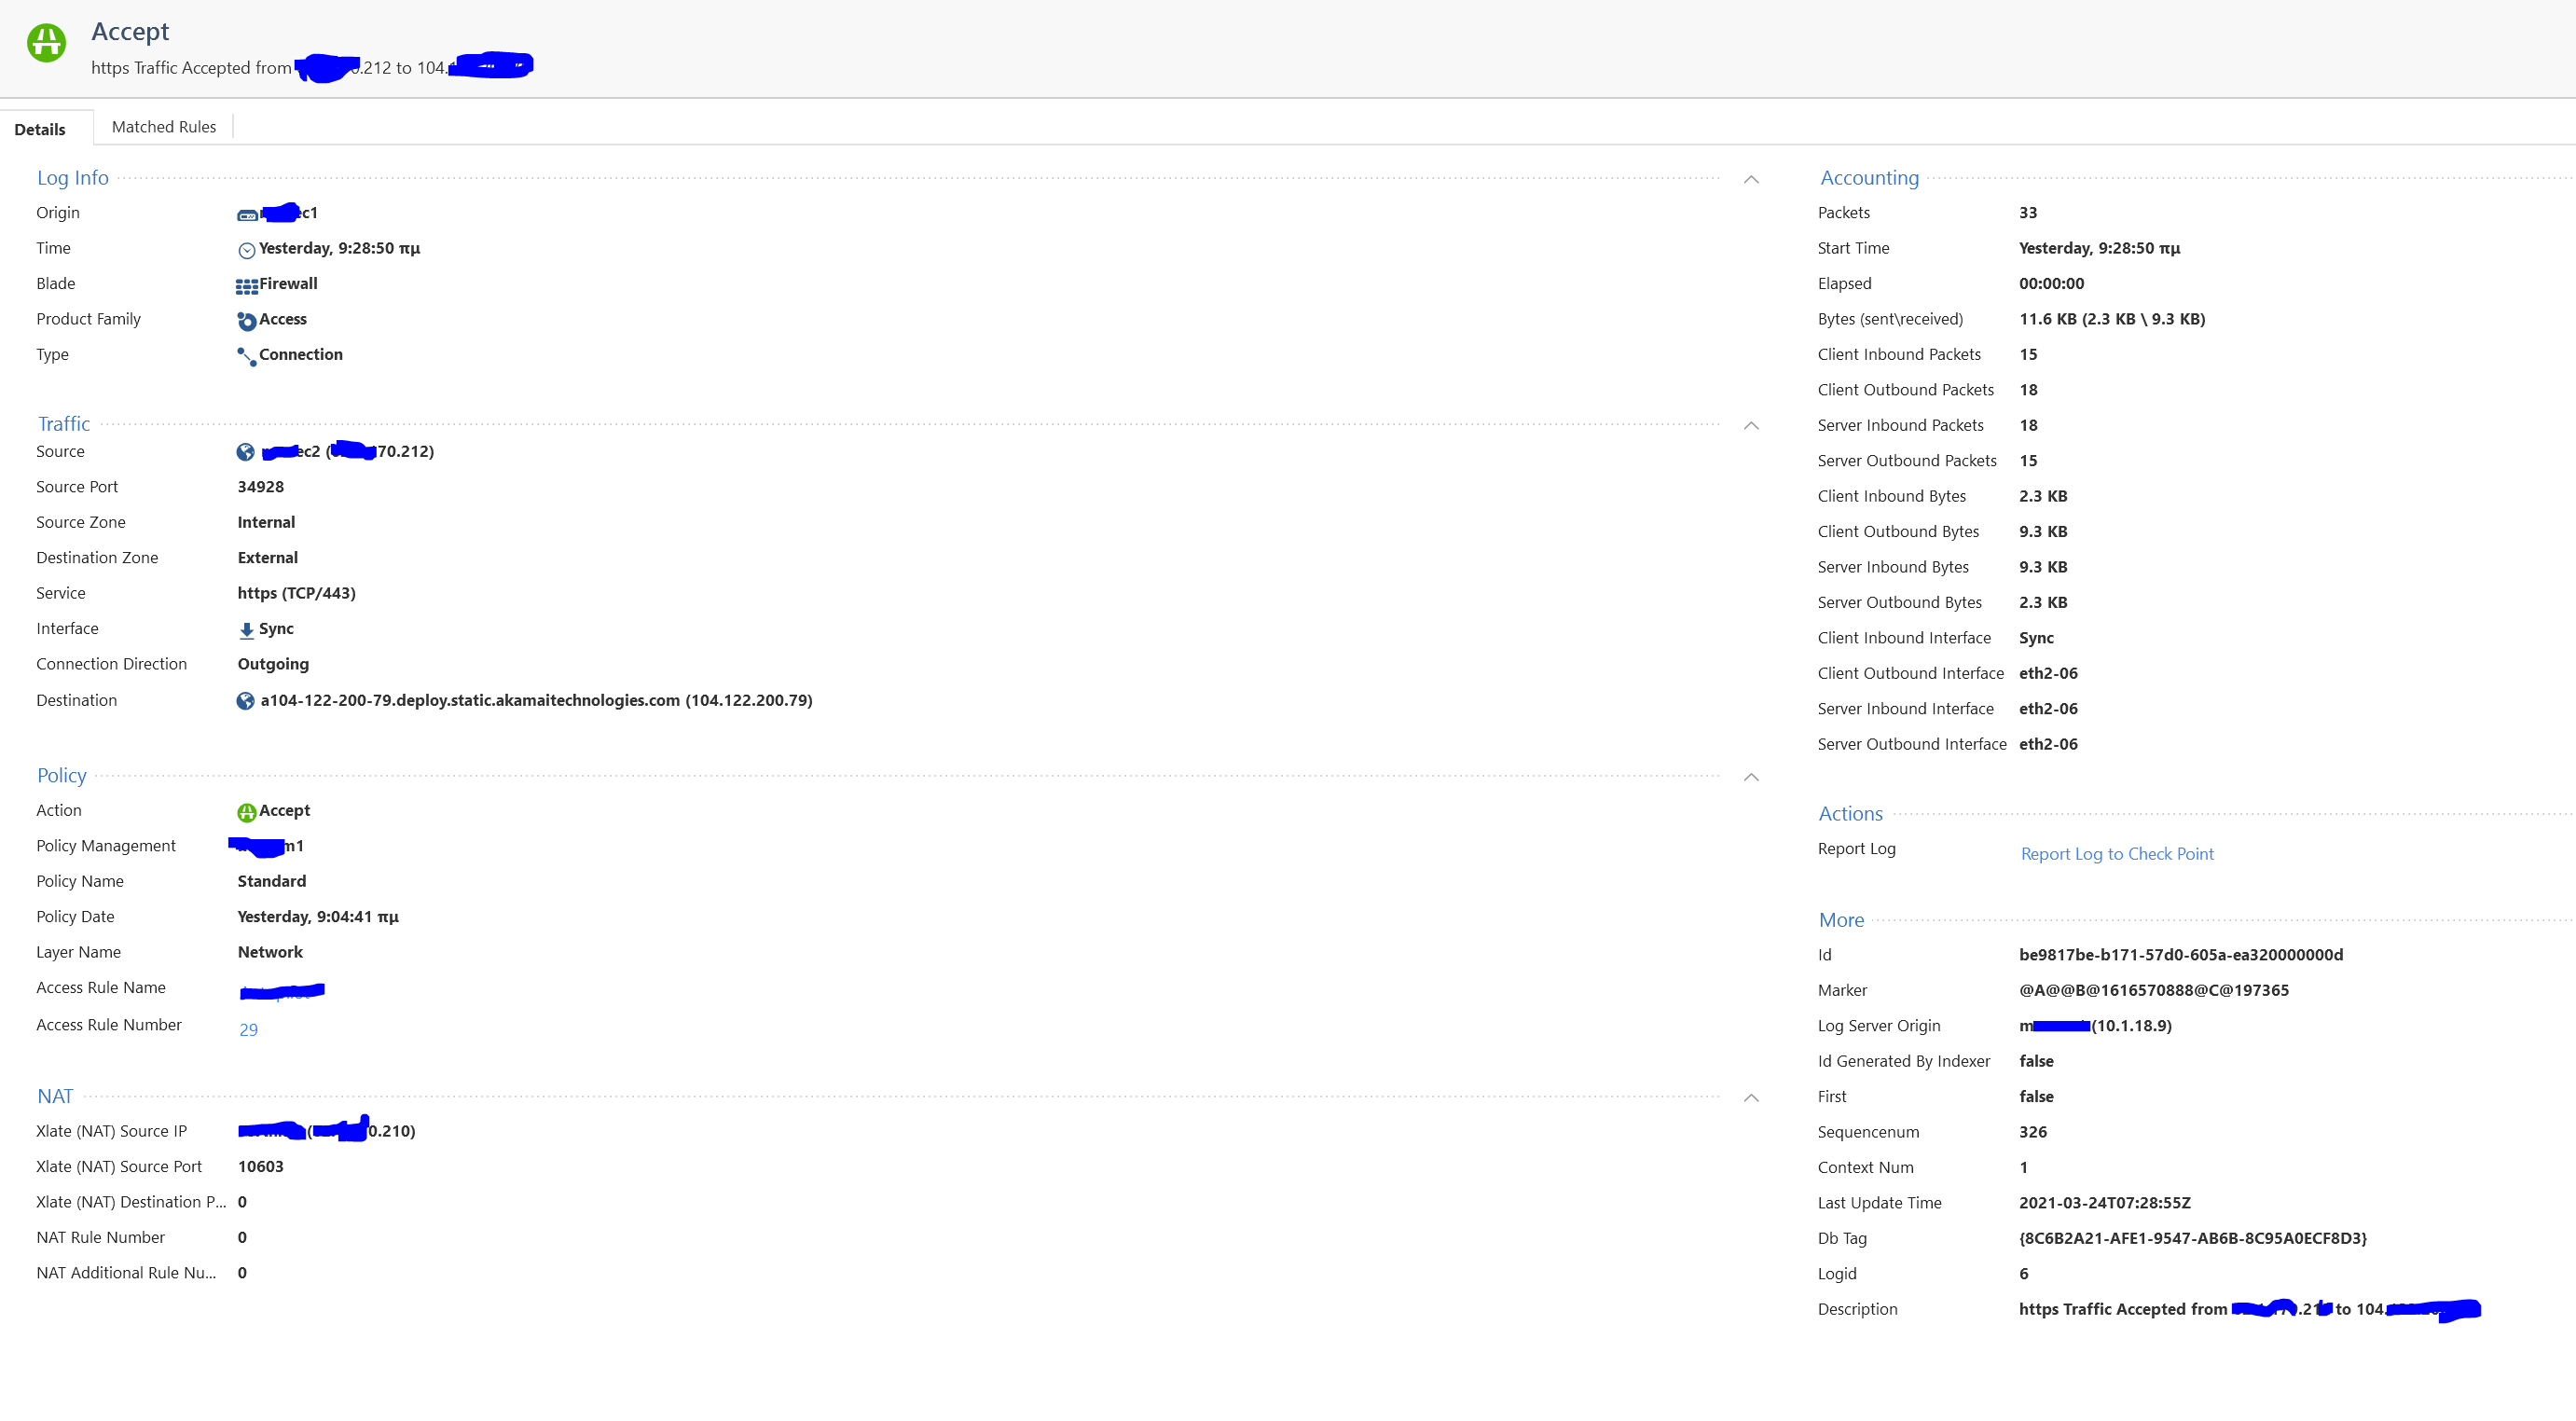Click the akamaitechnologies destination hostname
This screenshot has height=1421, width=2576.
(470, 700)
